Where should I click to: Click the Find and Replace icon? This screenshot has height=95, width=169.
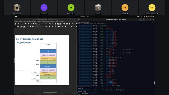click(x=50, y=24)
